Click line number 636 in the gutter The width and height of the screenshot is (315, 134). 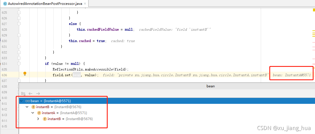(x=4, y=75)
